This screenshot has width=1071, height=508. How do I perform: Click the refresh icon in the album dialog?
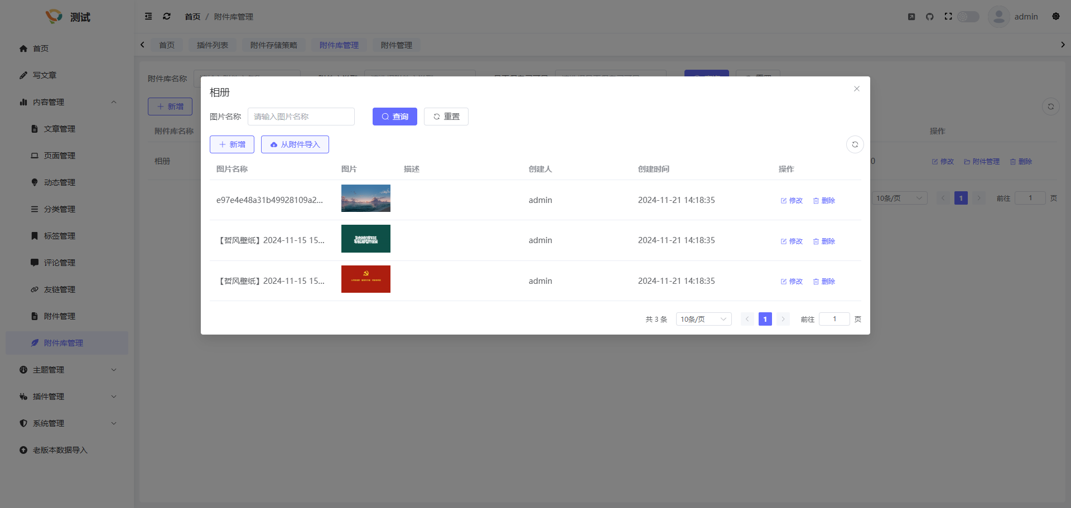[855, 144]
